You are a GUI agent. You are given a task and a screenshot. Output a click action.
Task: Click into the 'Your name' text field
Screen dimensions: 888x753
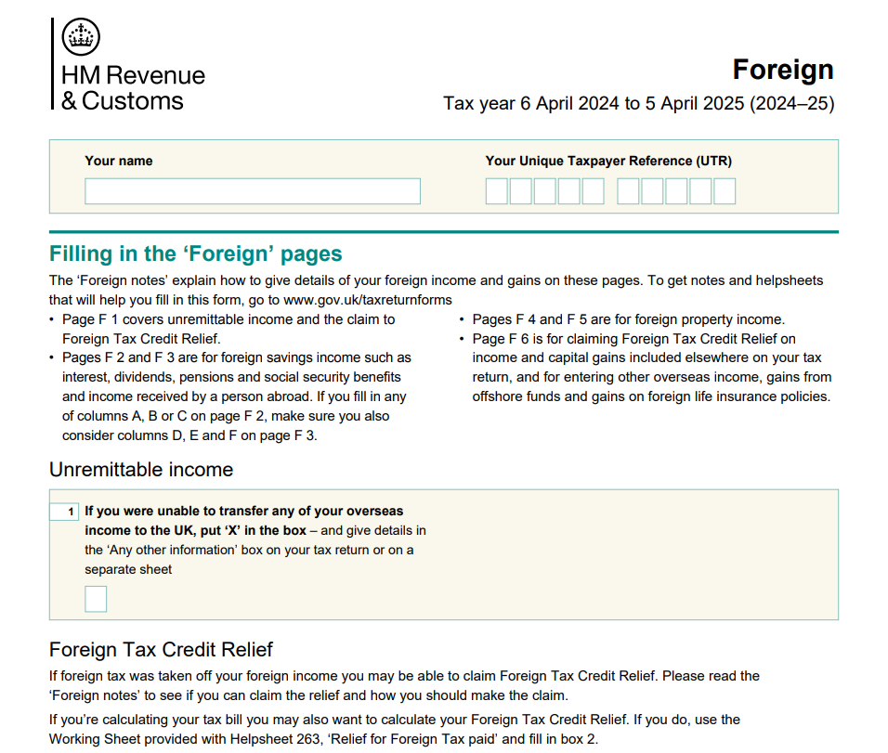252,191
